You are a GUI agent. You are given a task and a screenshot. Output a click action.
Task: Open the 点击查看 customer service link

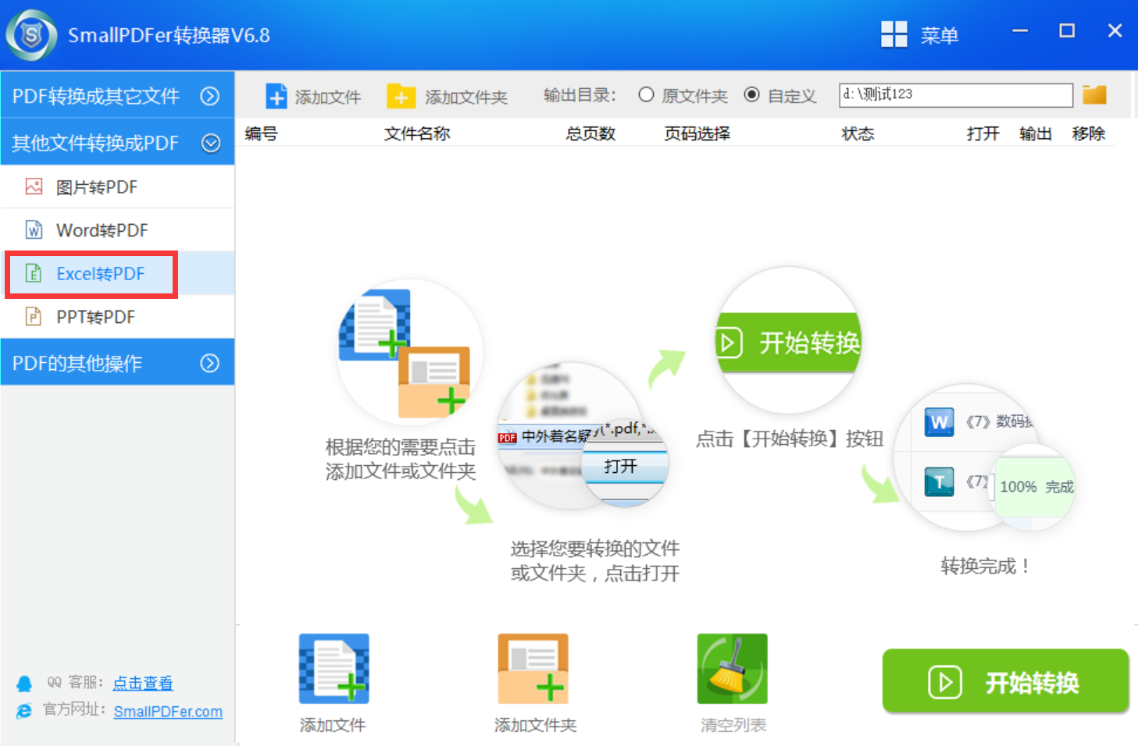click(x=143, y=683)
